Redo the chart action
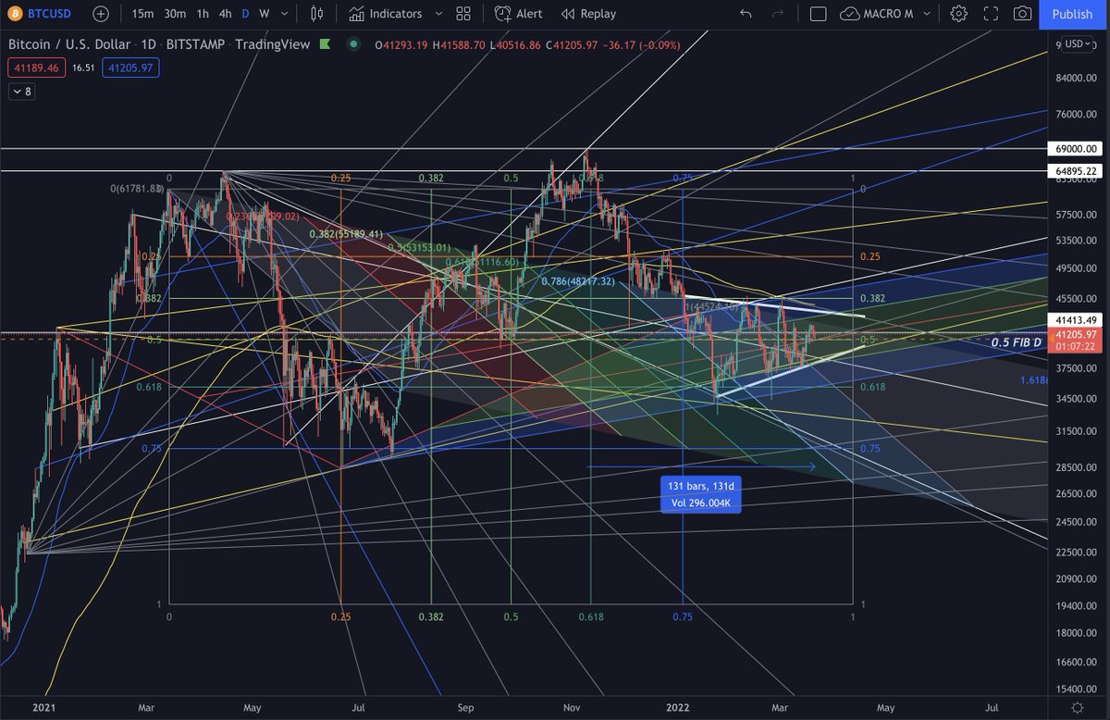The image size is (1110, 720). [777, 14]
